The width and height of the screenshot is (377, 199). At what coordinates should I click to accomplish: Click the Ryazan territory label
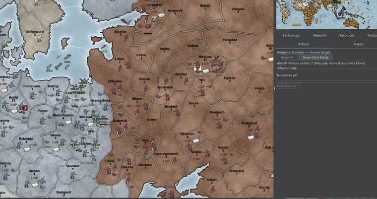(230, 78)
